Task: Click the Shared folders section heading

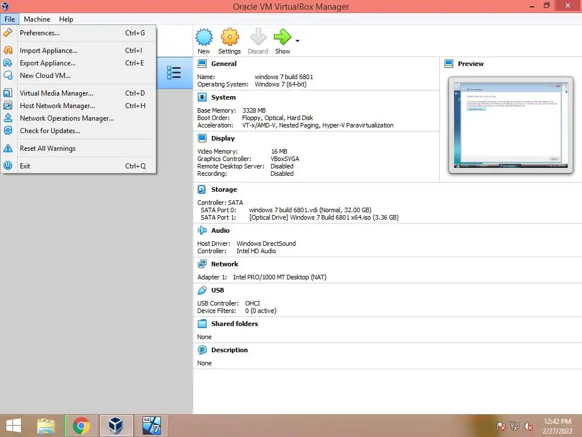Action: [x=235, y=324]
